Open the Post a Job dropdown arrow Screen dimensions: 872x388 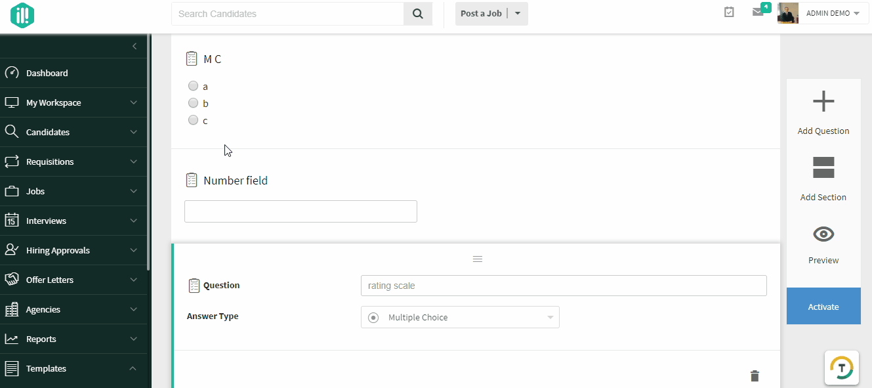518,14
